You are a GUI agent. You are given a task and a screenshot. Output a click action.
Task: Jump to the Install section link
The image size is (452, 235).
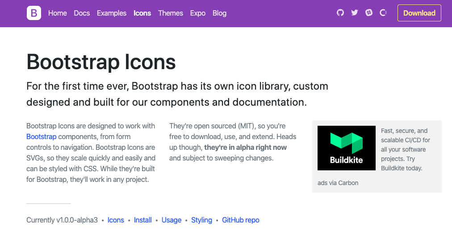(x=142, y=220)
